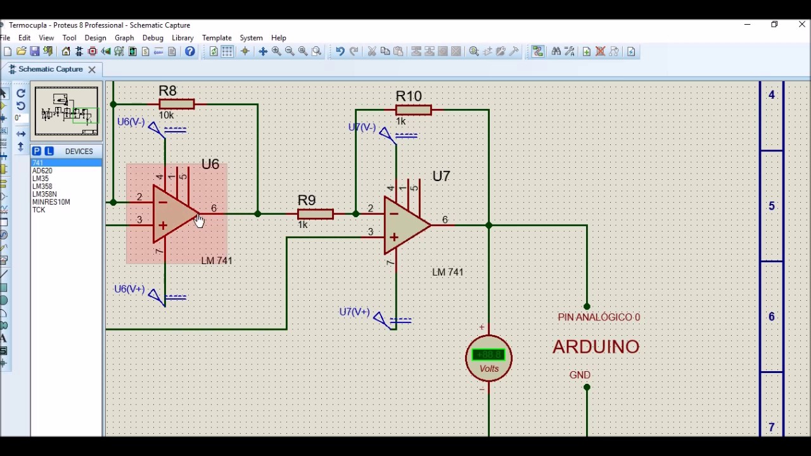The width and height of the screenshot is (811, 456).
Task: Redraw the display with refresh icon
Action: point(214,51)
